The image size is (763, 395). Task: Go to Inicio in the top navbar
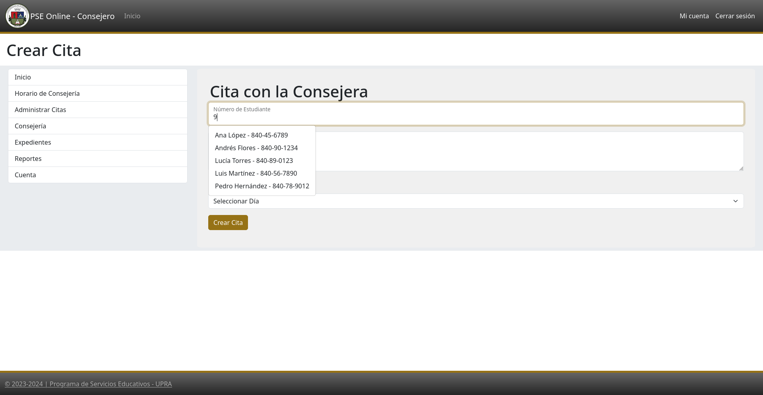132,16
